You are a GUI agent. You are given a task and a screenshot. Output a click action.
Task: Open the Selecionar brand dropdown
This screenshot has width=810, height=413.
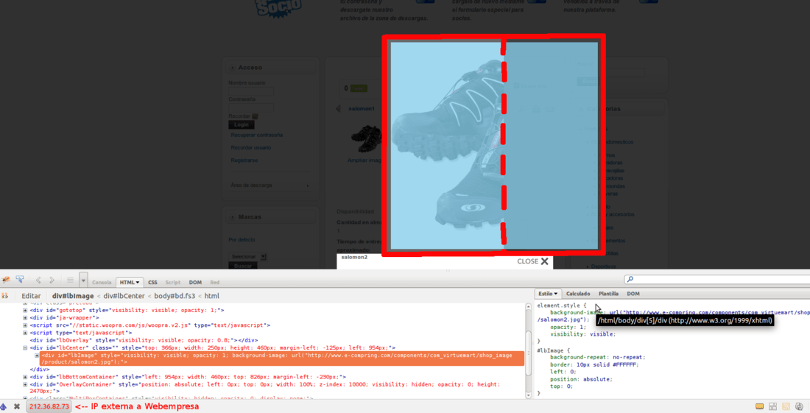click(247, 257)
